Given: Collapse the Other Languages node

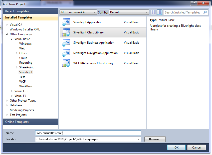Looking at the screenshot, I should point(7,34).
